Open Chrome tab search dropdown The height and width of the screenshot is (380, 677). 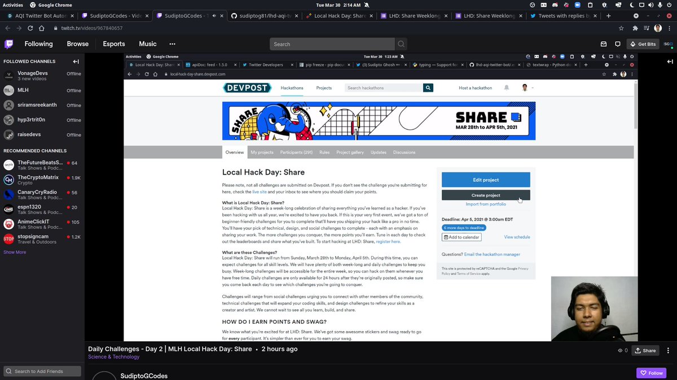point(636,16)
